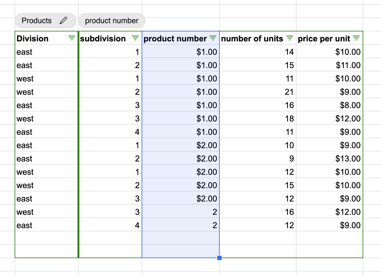The height and width of the screenshot is (275, 381).
Task: Click the blue fill handle below the selection
Action: [x=219, y=258]
